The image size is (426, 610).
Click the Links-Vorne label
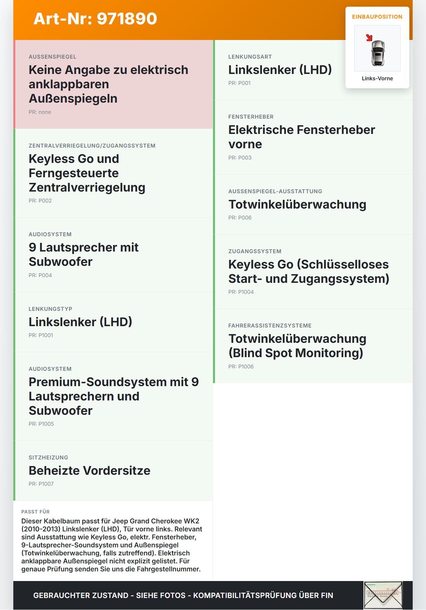[x=377, y=78]
